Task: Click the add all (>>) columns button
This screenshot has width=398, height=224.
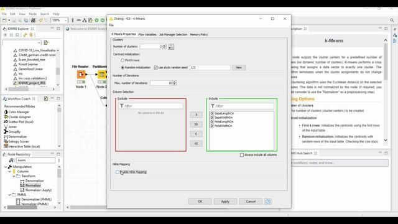Action: (x=196, y=124)
